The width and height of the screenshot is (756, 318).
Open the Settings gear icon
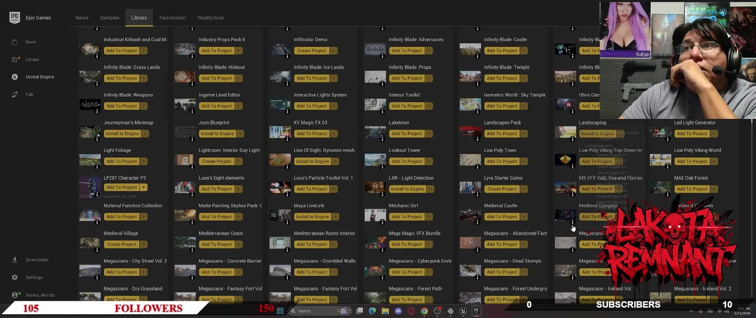pos(15,277)
